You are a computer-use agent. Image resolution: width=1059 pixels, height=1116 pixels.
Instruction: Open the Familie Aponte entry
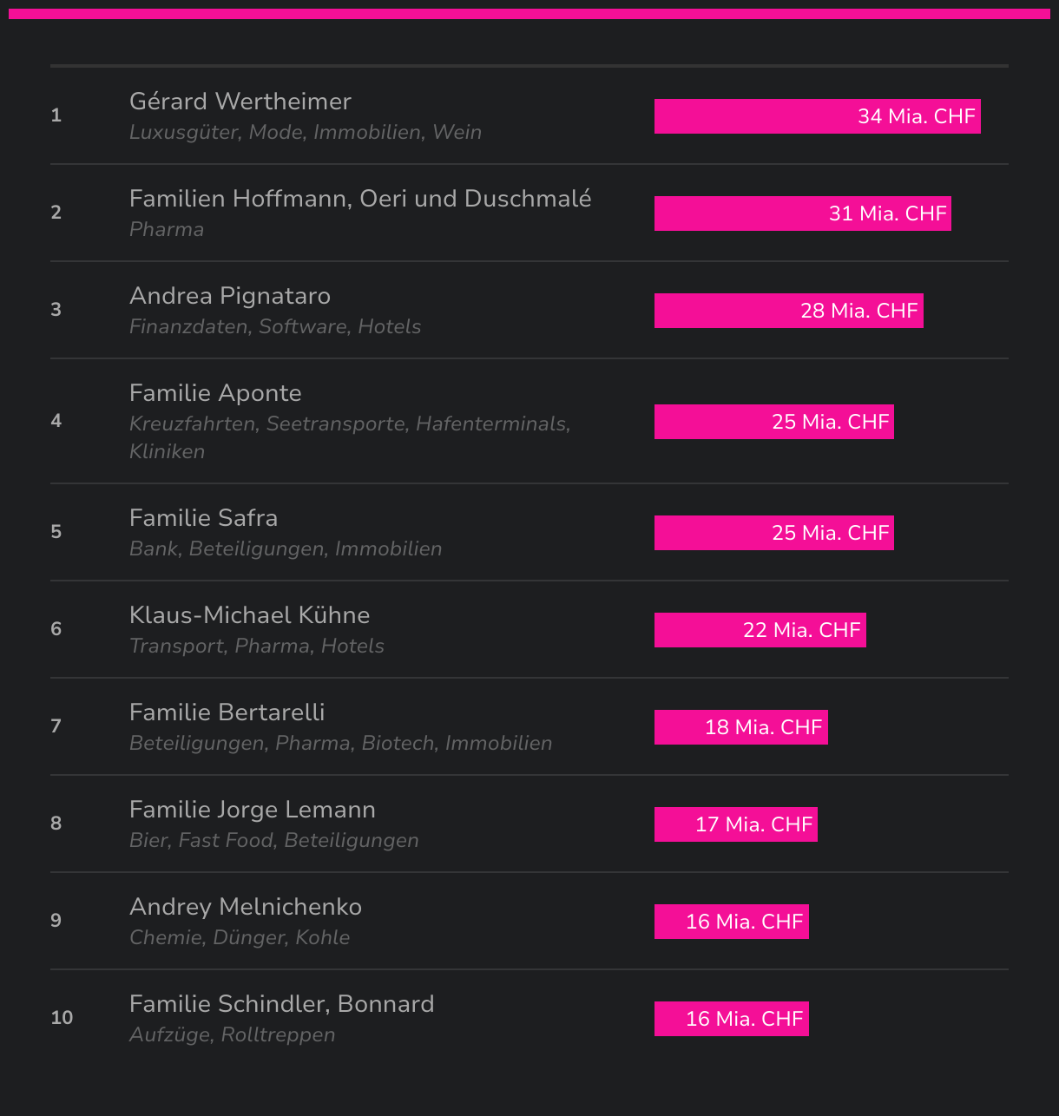[215, 393]
